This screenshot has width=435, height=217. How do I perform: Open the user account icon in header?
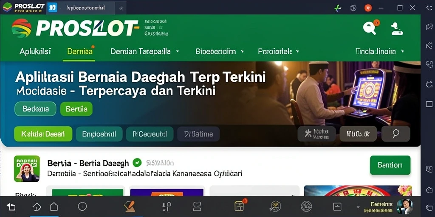[397, 29]
